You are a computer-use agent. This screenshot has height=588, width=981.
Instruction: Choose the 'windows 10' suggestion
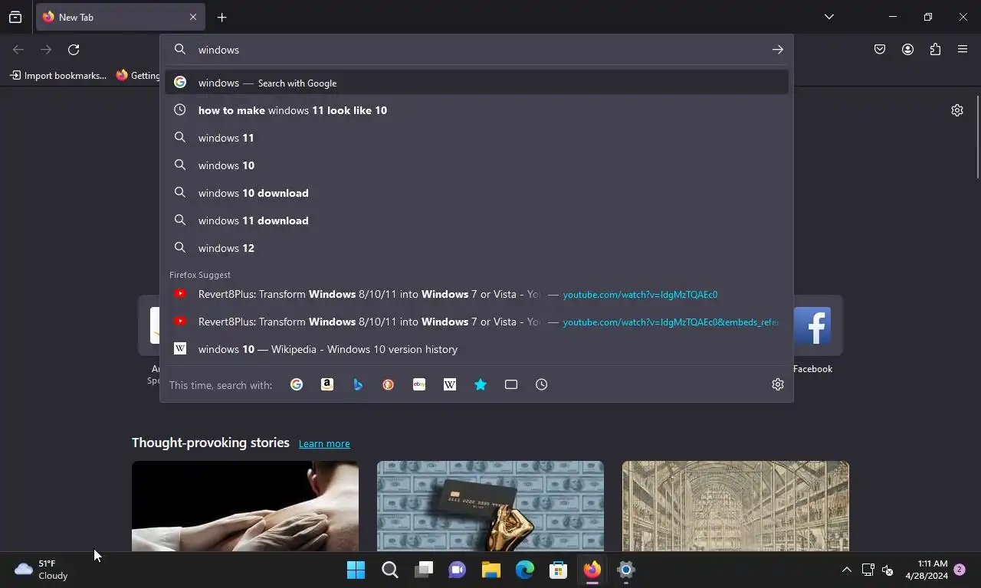[477, 165]
